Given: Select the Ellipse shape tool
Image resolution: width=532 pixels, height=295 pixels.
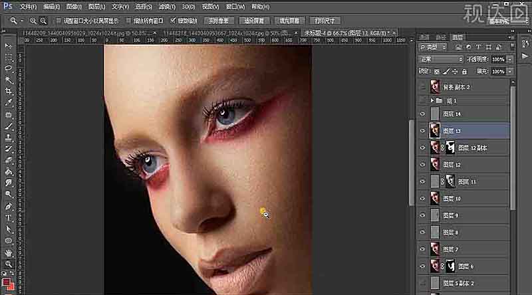Looking at the screenshot, I should pos(9,241).
